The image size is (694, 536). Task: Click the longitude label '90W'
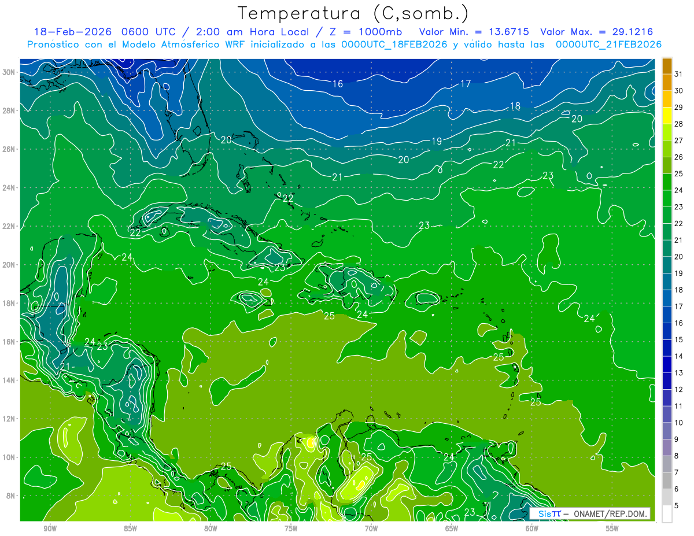pos(50,528)
